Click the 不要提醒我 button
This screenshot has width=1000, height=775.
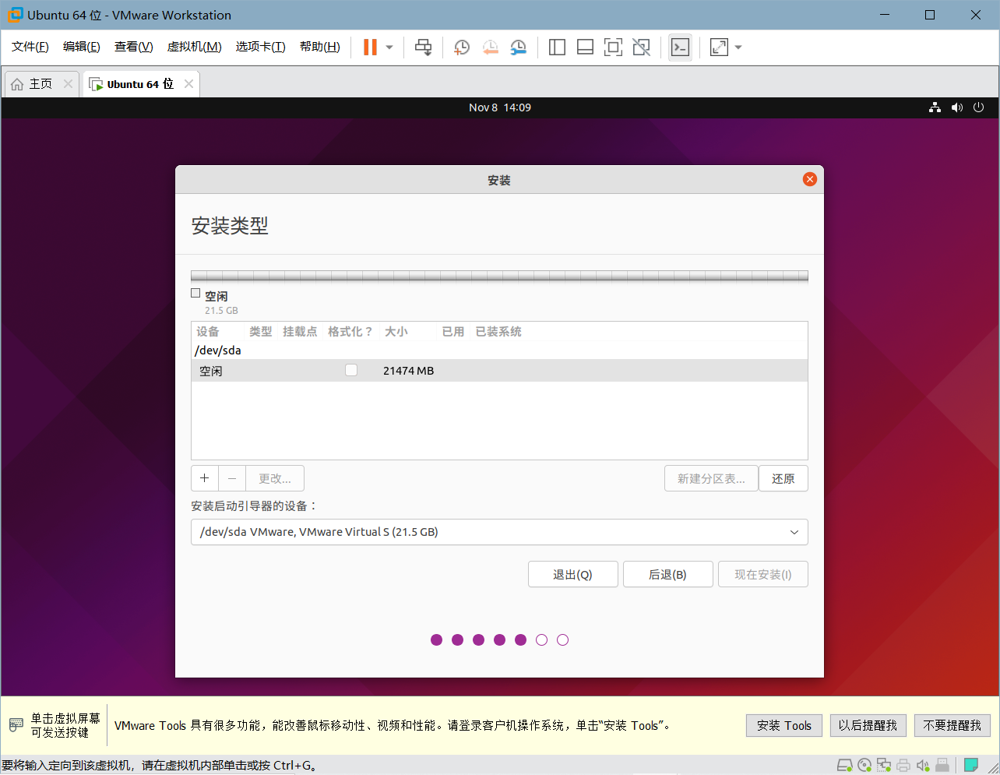[x=952, y=725]
